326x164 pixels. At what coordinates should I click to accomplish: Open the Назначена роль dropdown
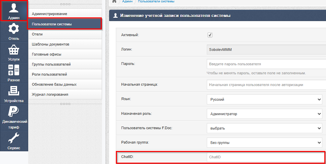click(265, 114)
